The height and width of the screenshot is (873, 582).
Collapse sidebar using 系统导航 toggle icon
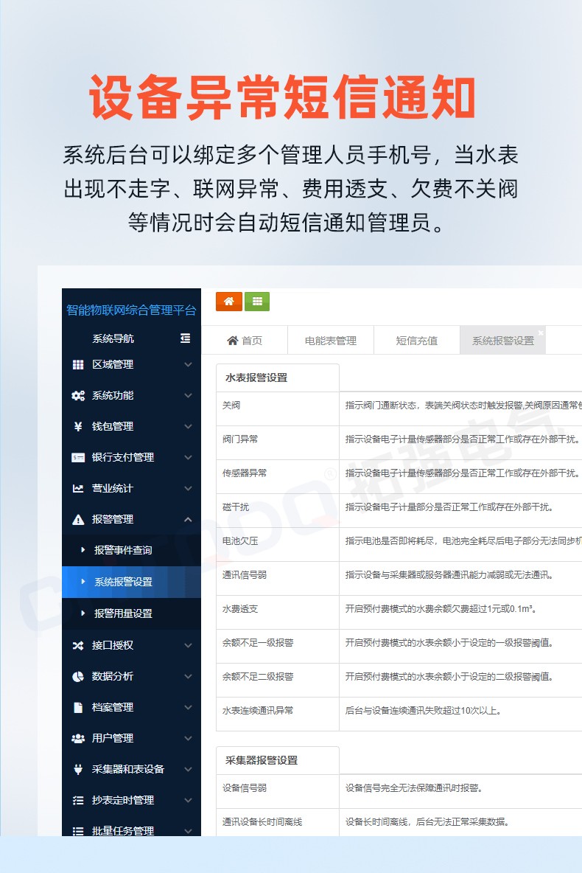185,338
